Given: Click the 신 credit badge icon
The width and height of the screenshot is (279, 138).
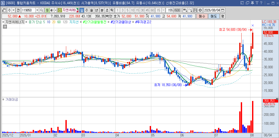Looking at the screenshot, I should point(60,10).
